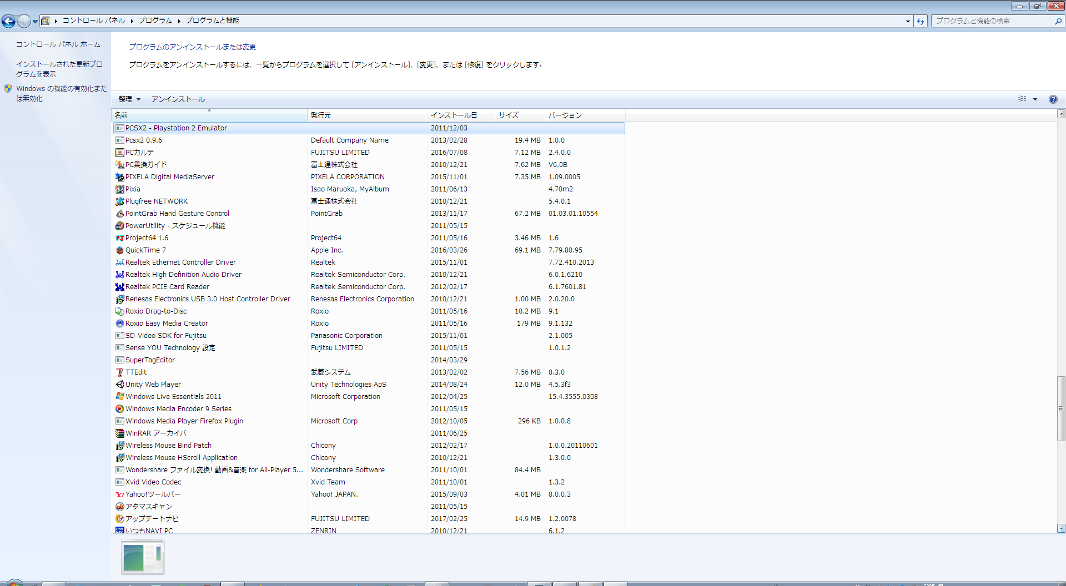Screen dimensions: 1066x586
Task: Sort by the 発行元 column header
Action: point(321,115)
